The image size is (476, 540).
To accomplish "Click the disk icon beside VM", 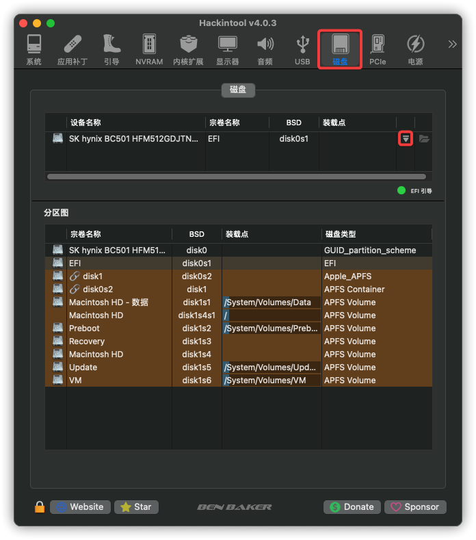I will click(57, 380).
